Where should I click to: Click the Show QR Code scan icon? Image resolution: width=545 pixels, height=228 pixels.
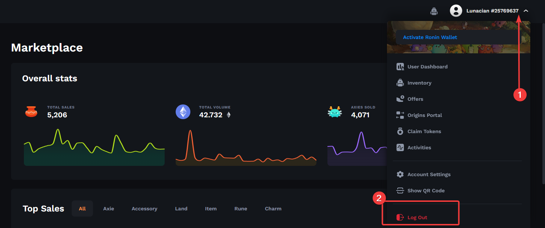click(x=400, y=190)
